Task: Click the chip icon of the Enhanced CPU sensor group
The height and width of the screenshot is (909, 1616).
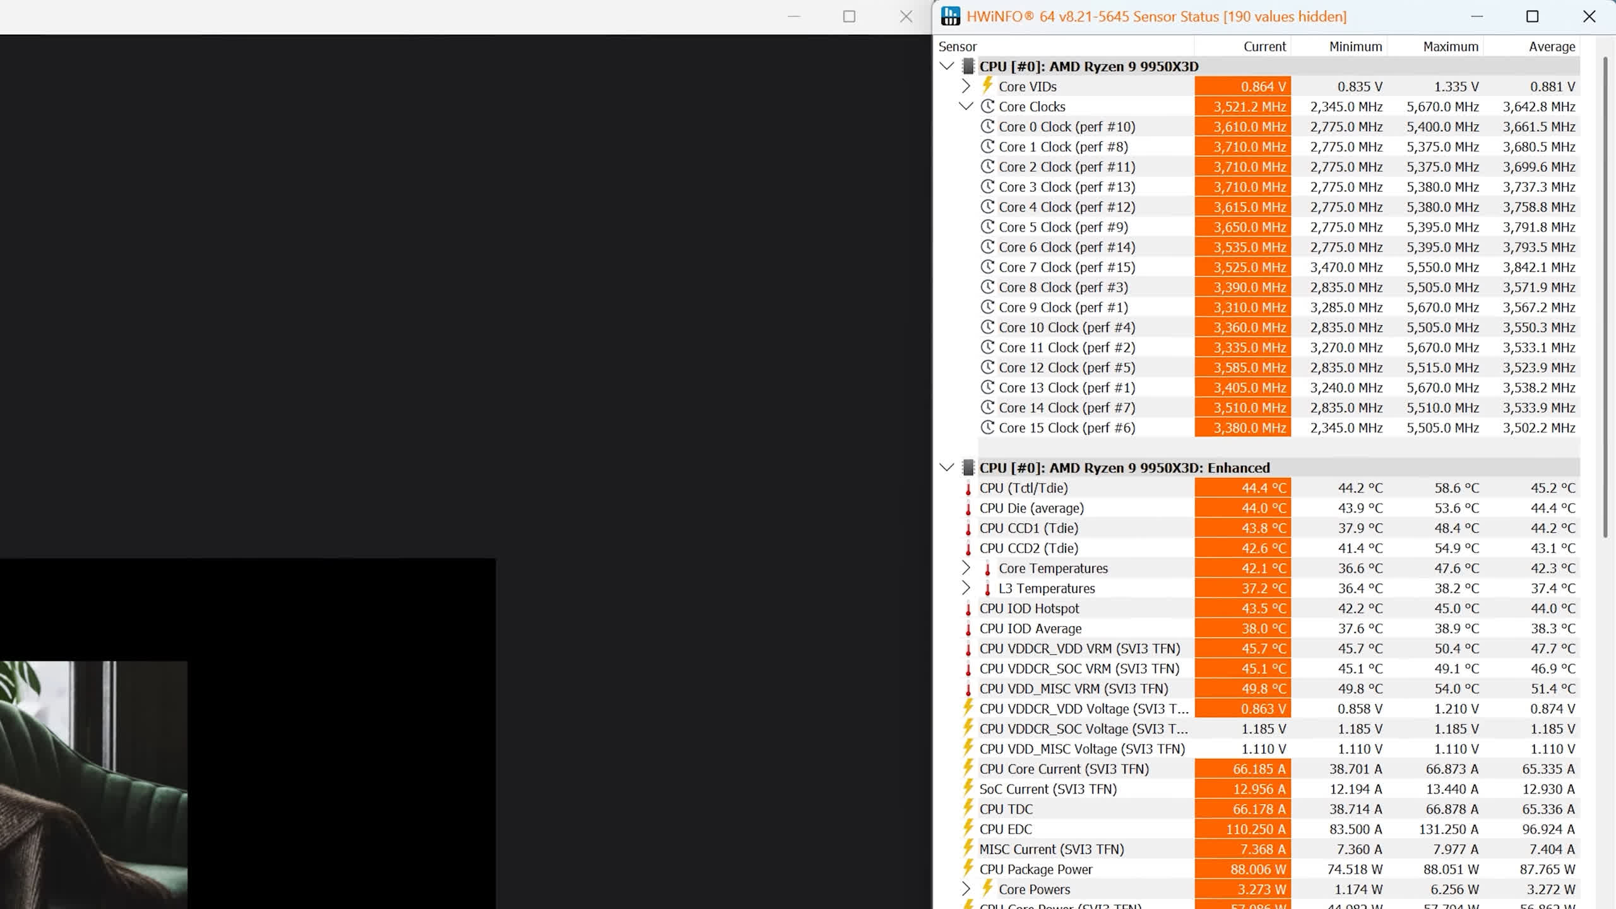Action: (x=968, y=468)
